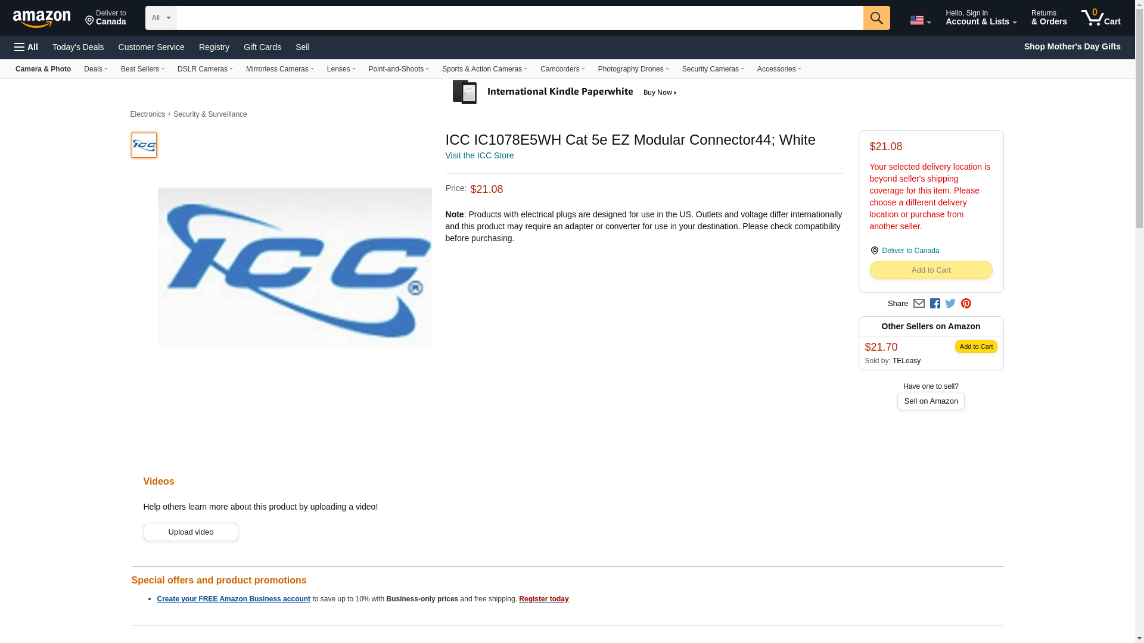Image resolution: width=1144 pixels, height=643 pixels.
Task: Open the shopping cart icon
Action: click(1101, 17)
